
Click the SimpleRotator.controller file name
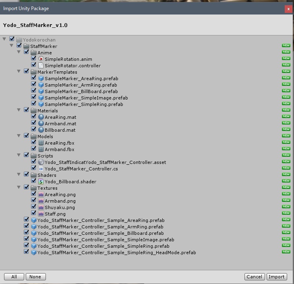73,66
